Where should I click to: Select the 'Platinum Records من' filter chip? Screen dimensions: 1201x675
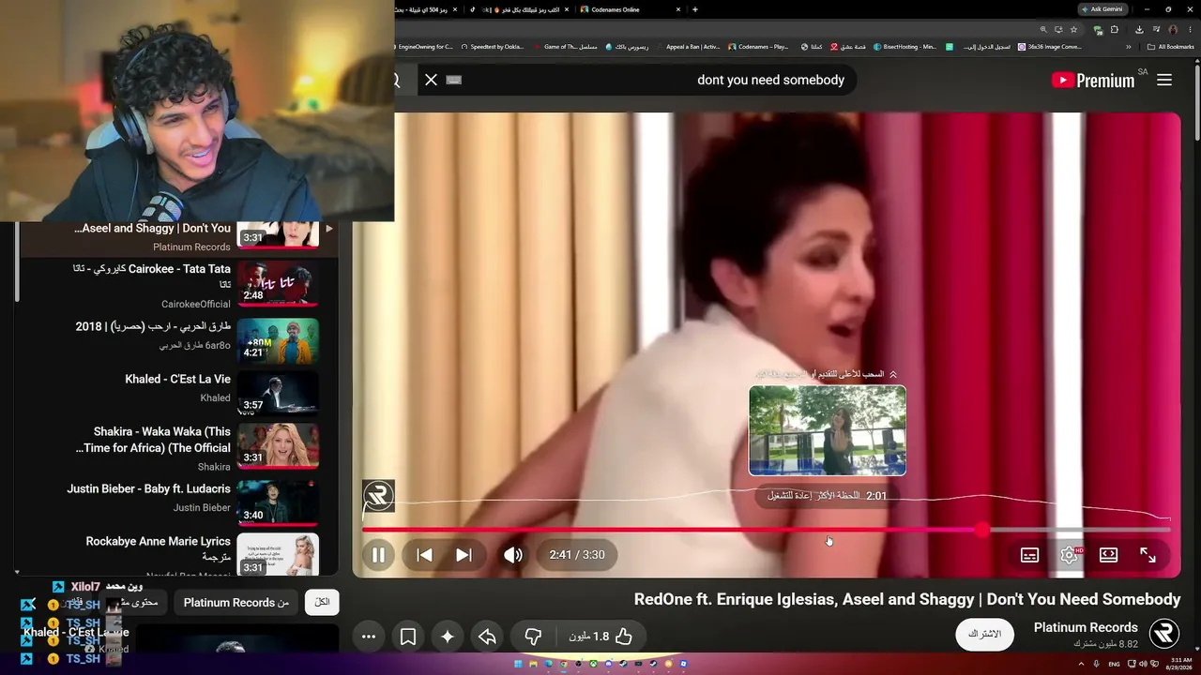coord(236,602)
